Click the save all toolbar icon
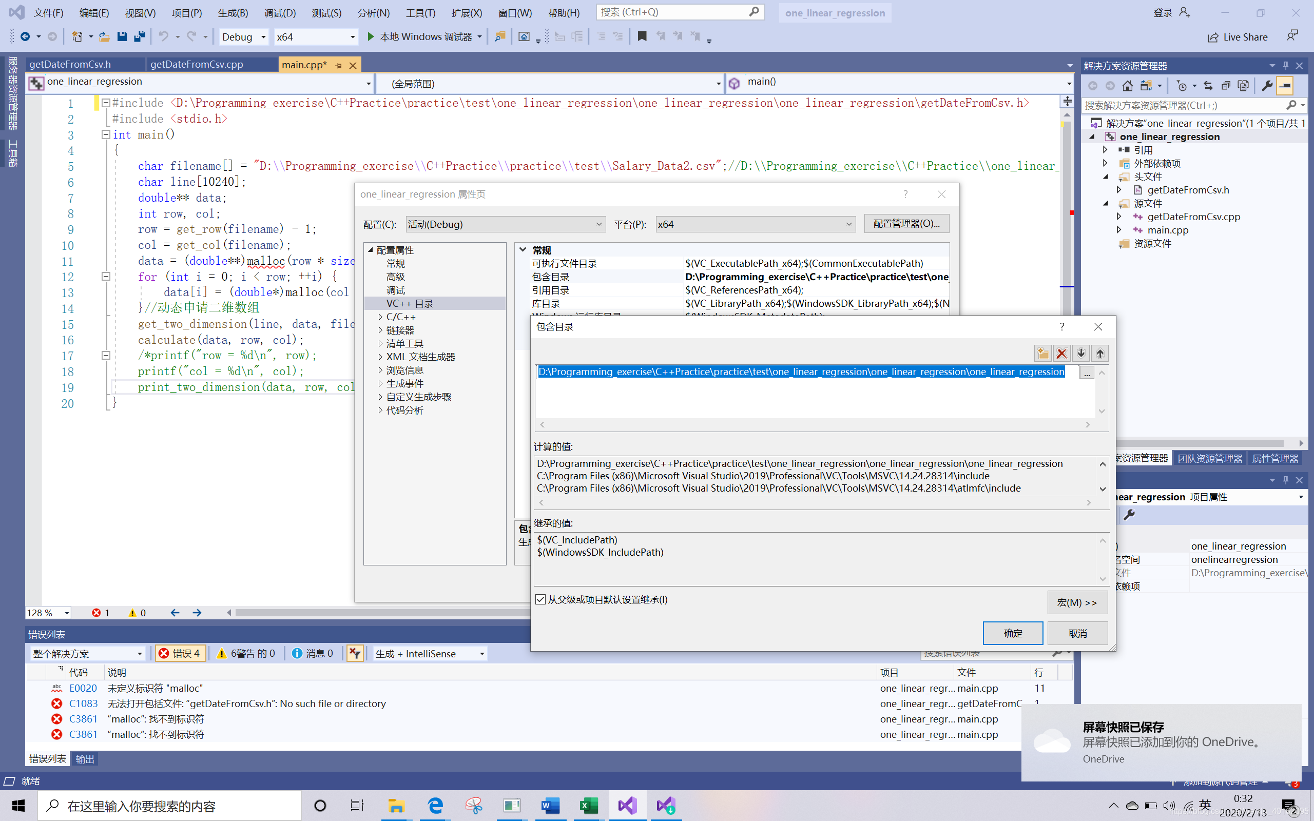The image size is (1314, 821). [x=140, y=37]
